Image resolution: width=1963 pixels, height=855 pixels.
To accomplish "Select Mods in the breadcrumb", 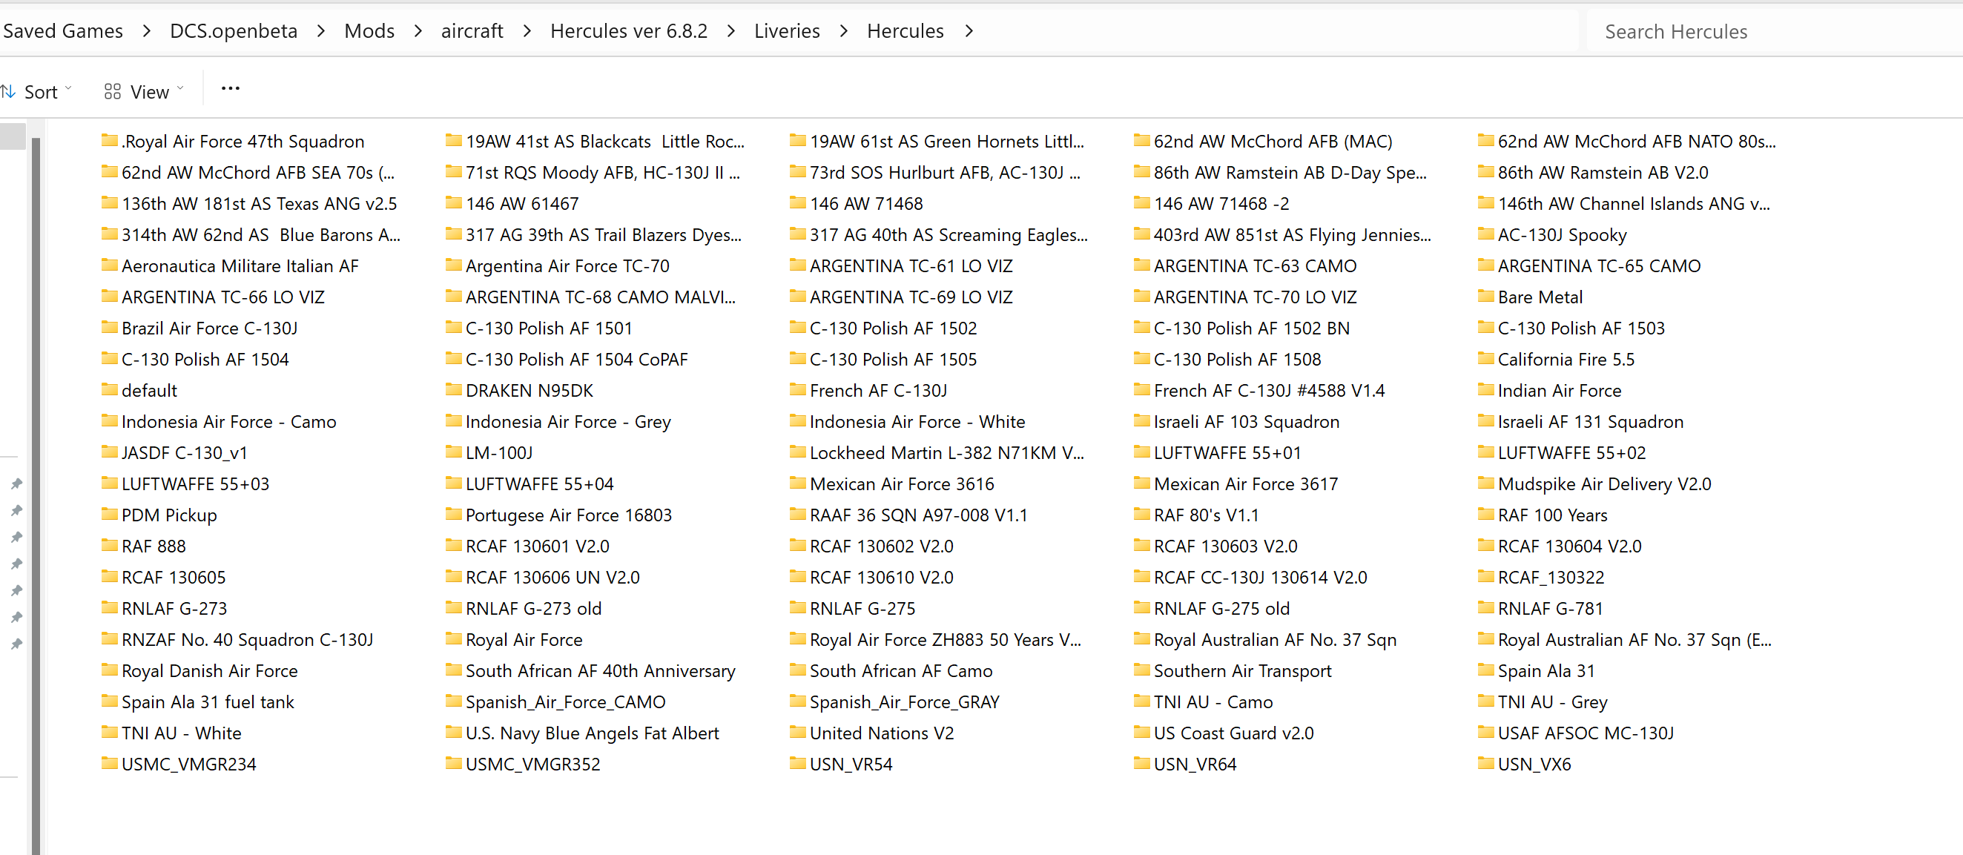I will pyautogui.click(x=369, y=30).
